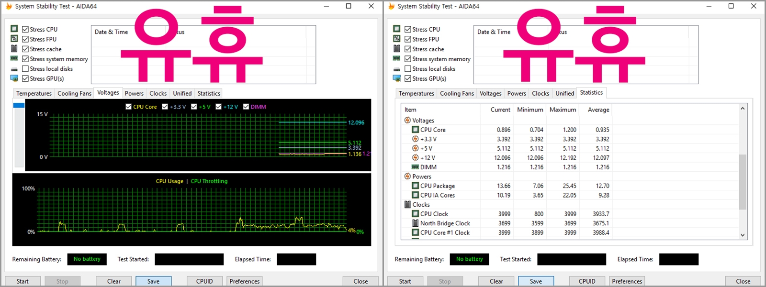Click Close button in left window
Screen dimensions: 766x287
(360, 281)
